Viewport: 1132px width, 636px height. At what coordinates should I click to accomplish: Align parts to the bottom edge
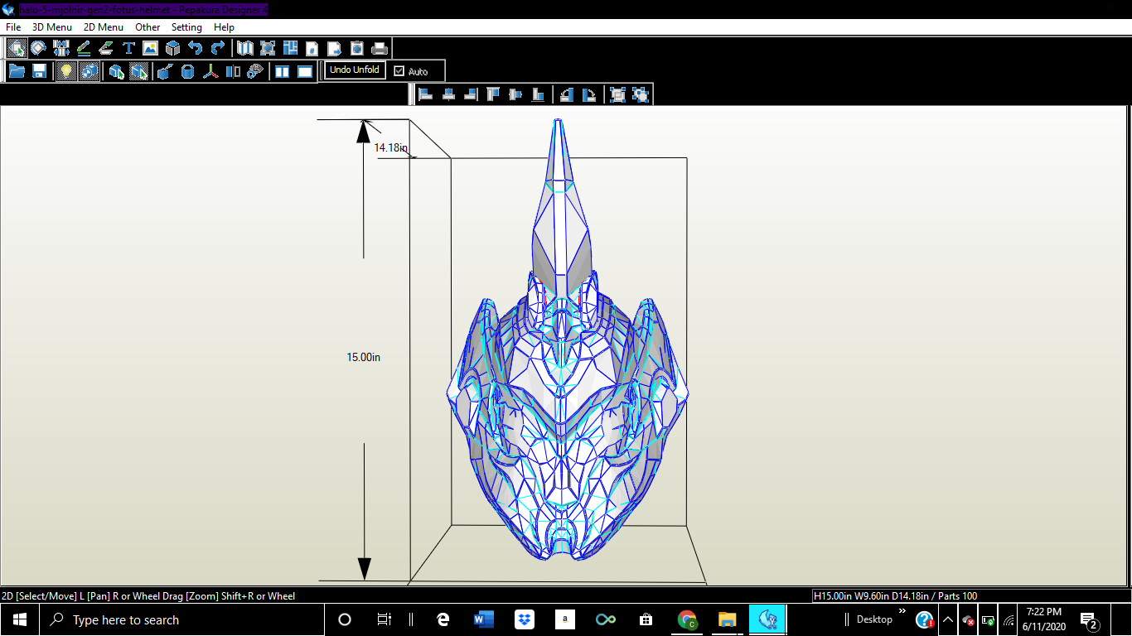point(538,94)
